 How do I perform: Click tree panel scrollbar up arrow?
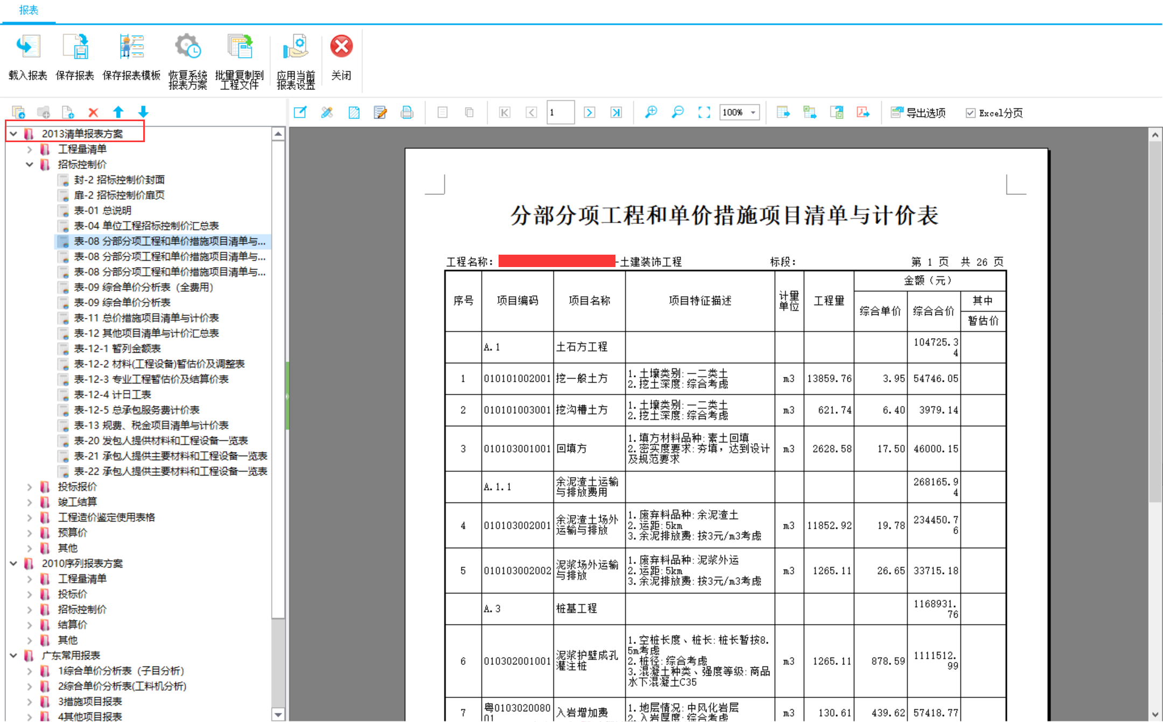[278, 134]
